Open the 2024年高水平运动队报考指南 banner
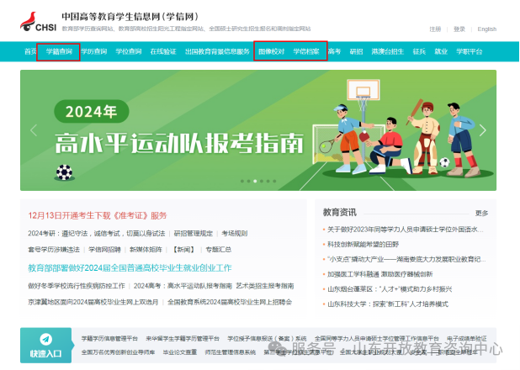 click(258, 130)
